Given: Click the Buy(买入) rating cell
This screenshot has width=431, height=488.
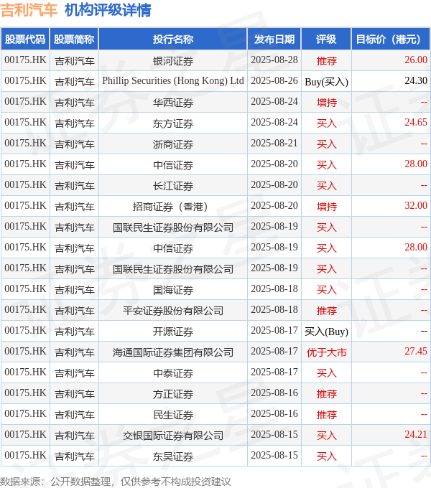Looking at the screenshot, I should coord(326,82).
